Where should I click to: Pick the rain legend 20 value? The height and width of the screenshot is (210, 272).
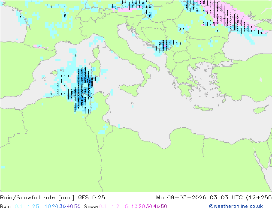pyautogui.click(x=55, y=207)
